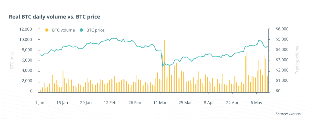The height and width of the screenshot is (119, 313).
Task: Click the Trading volume axis title
Action: tap(297, 60)
